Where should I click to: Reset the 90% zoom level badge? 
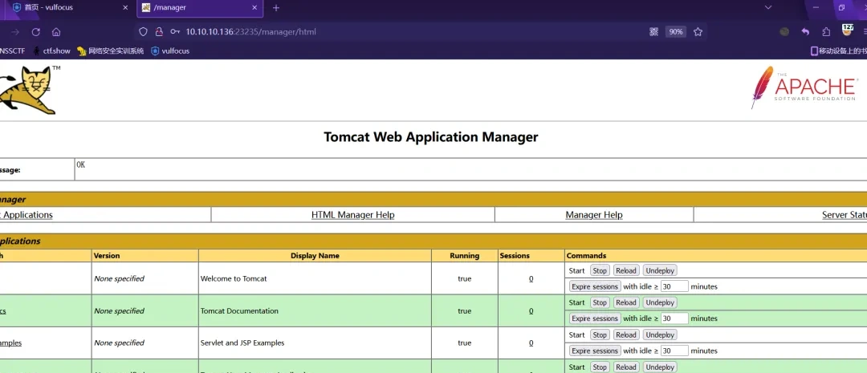(676, 32)
